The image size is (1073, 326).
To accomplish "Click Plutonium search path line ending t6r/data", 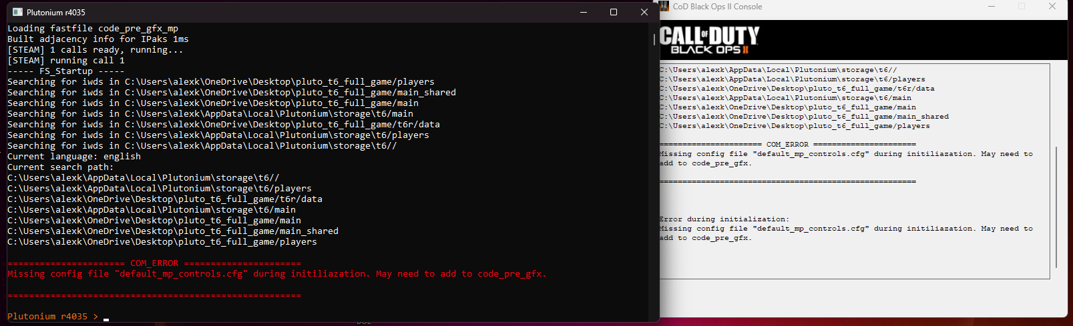I will pos(165,199).
